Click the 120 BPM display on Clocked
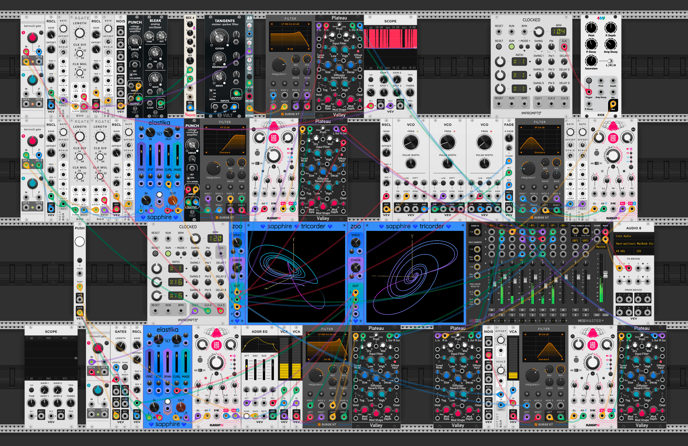The width and height of the screenshot is (688, 446). (215, 239)
